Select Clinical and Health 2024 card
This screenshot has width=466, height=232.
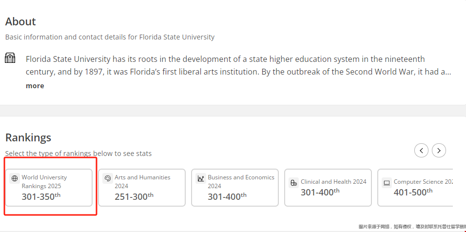(x=328, y=188)
